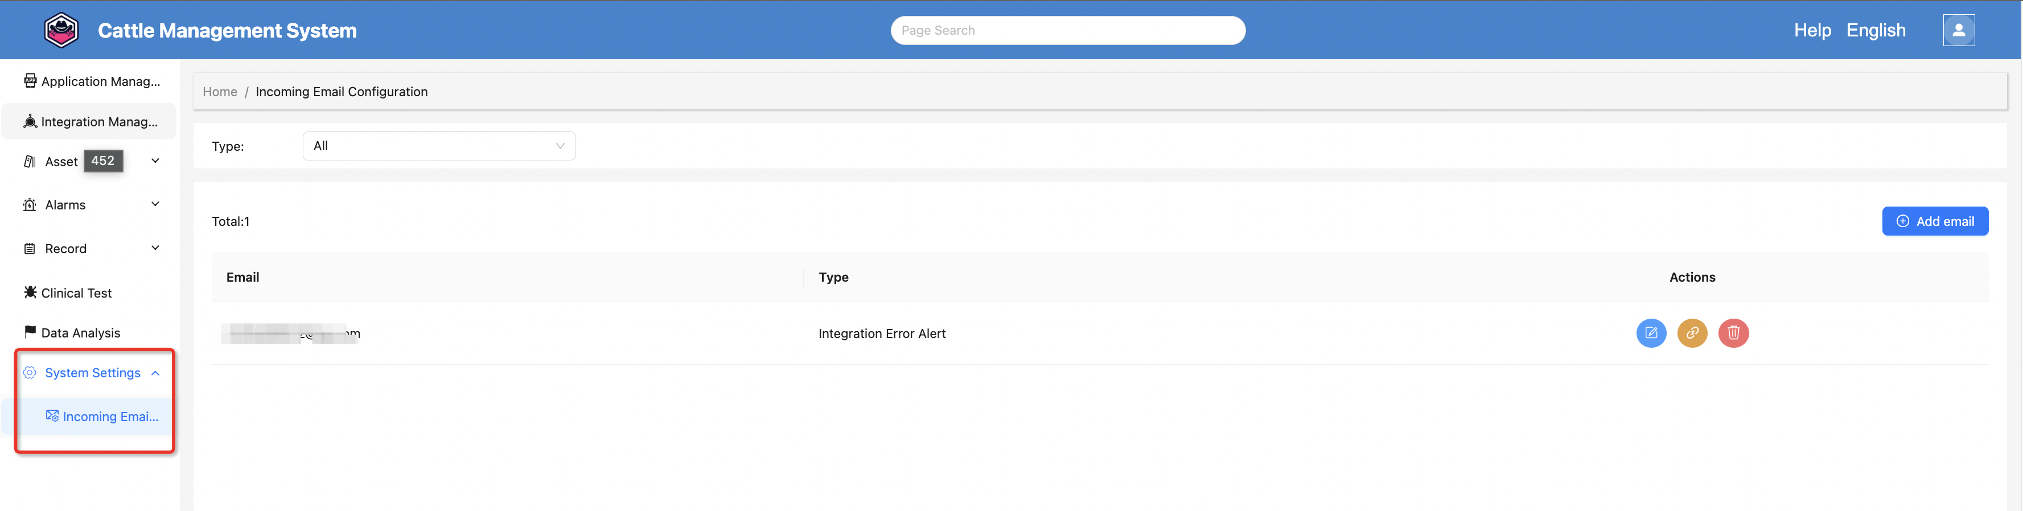The height and width of the screenshot is (511, 2023).
Task: Click the Incoming Email envelope icon
Action: [x=52, y=416]
